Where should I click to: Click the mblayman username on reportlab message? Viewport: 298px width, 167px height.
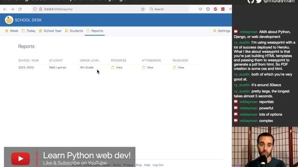coord(248,102)
